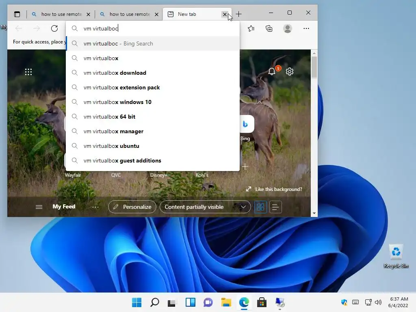Select the Recycle Bin desktop icon
Image resolution: width=416 pixels, height=312 pixels.
[x=396, y=256]
